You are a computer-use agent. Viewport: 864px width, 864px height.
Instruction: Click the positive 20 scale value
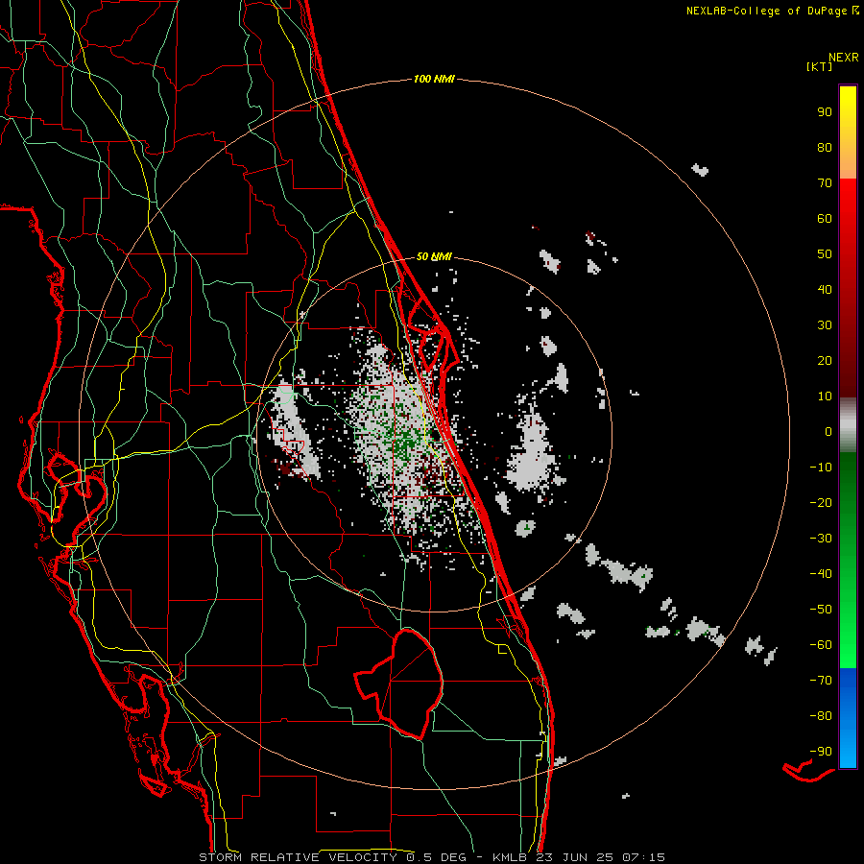click(x=825, y=361)
